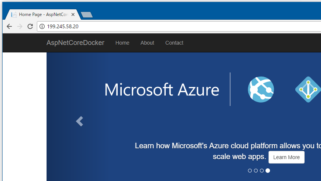Click the Azure web apps globe icon

pyautogui.click(x=261, y=90)
